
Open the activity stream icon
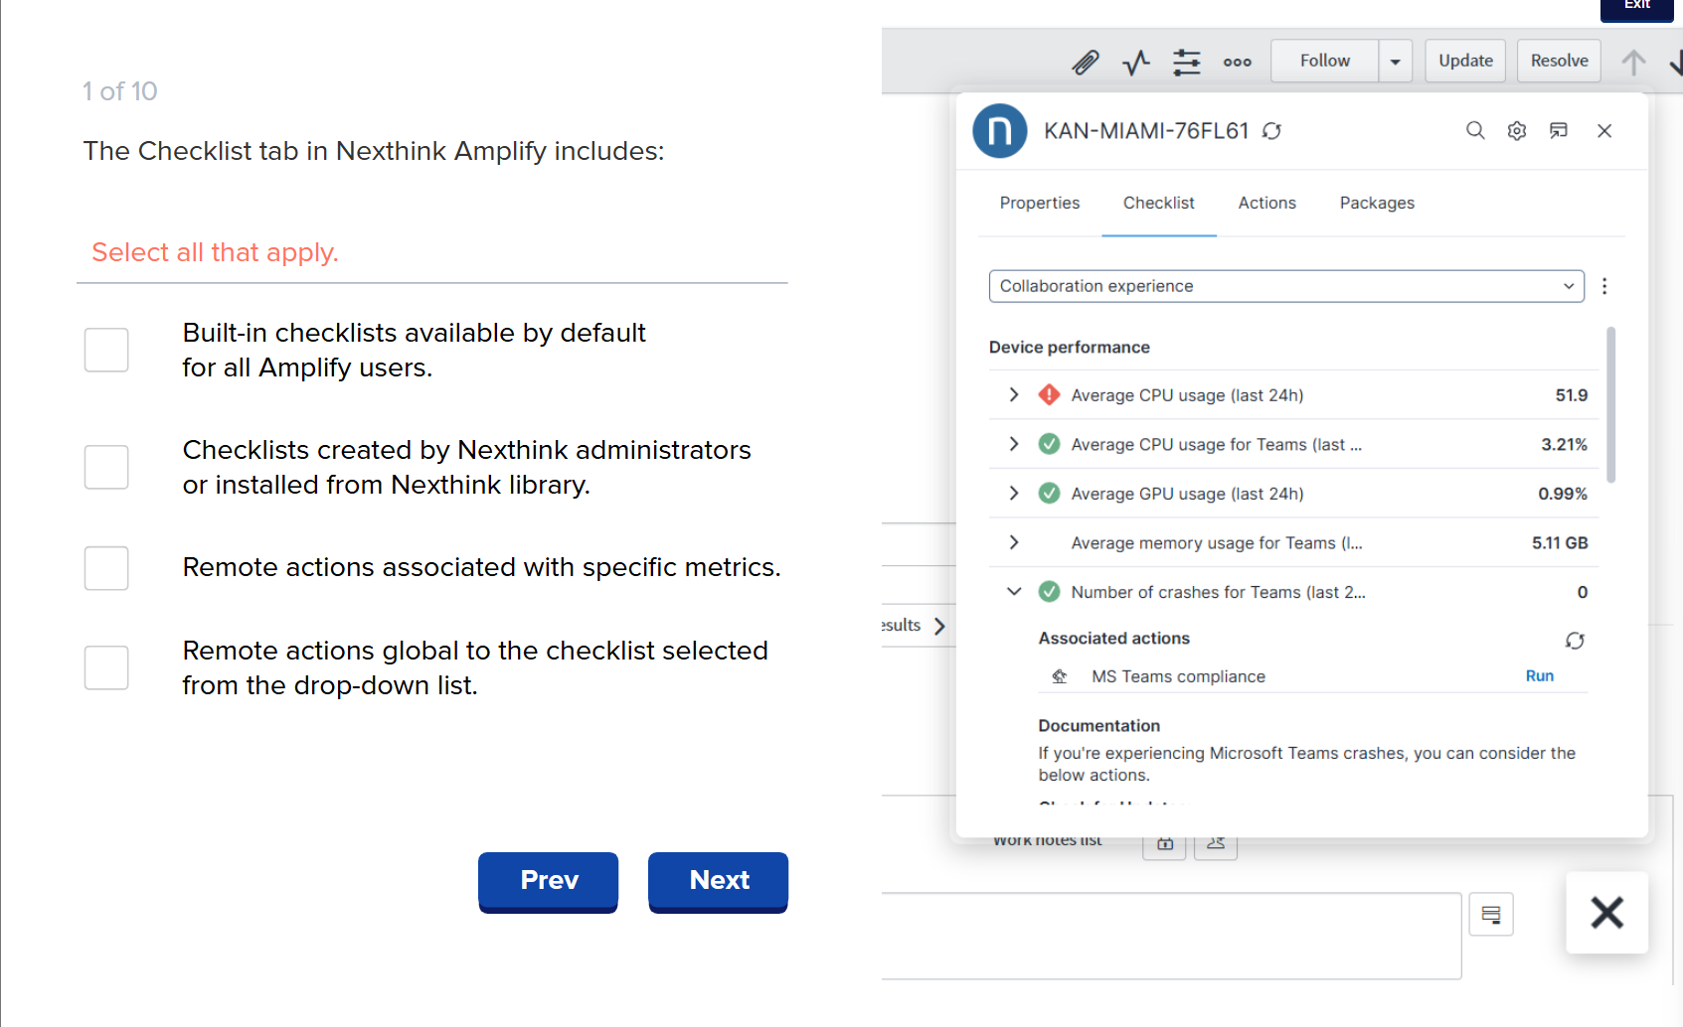pos(1135,61)
